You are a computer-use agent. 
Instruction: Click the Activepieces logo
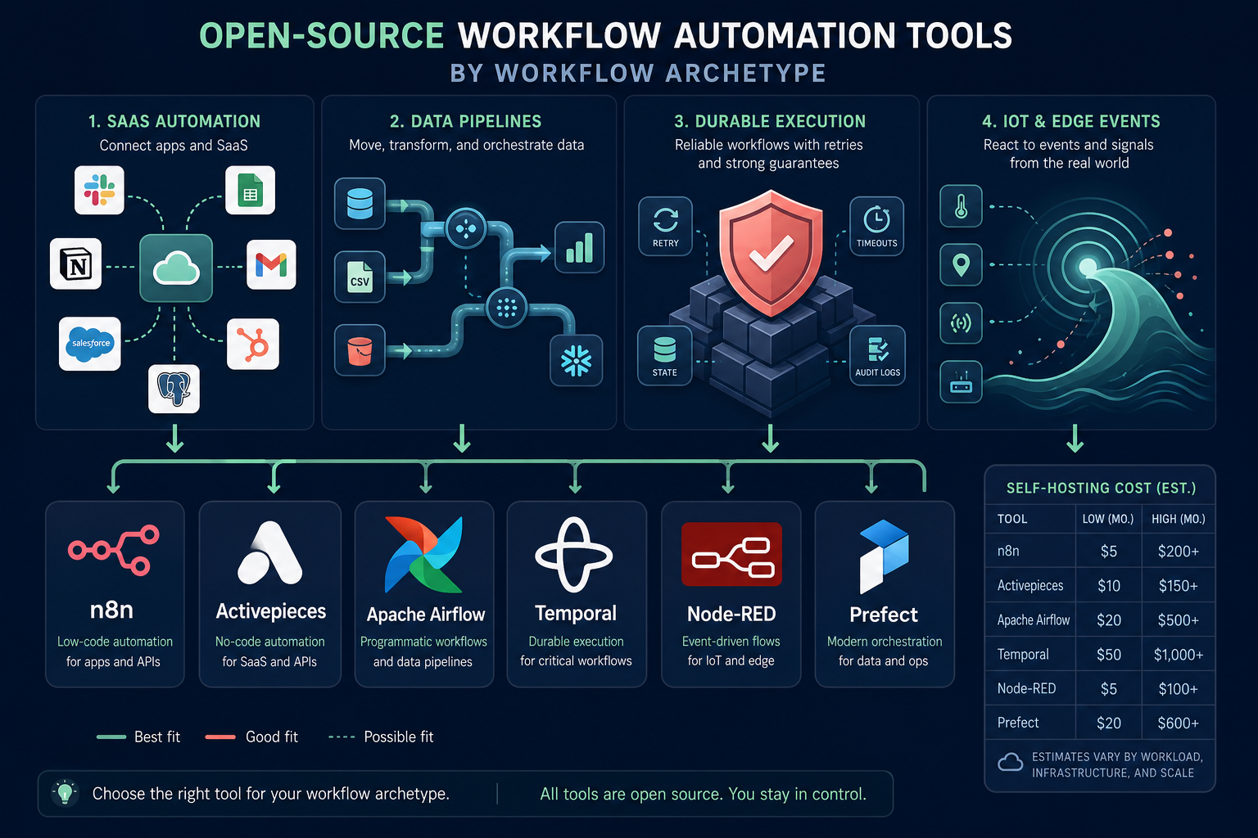(x=270, y=552)
